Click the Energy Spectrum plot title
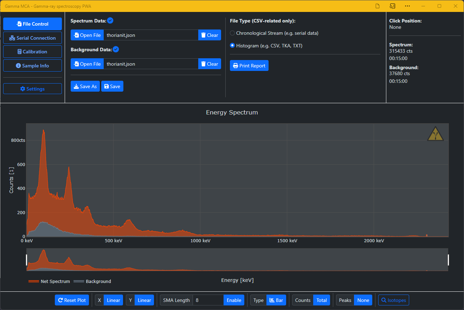 tap(232, 112)
